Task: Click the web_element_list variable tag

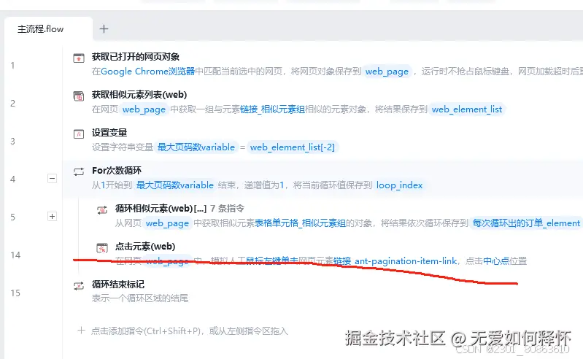Action: point(467,109)
